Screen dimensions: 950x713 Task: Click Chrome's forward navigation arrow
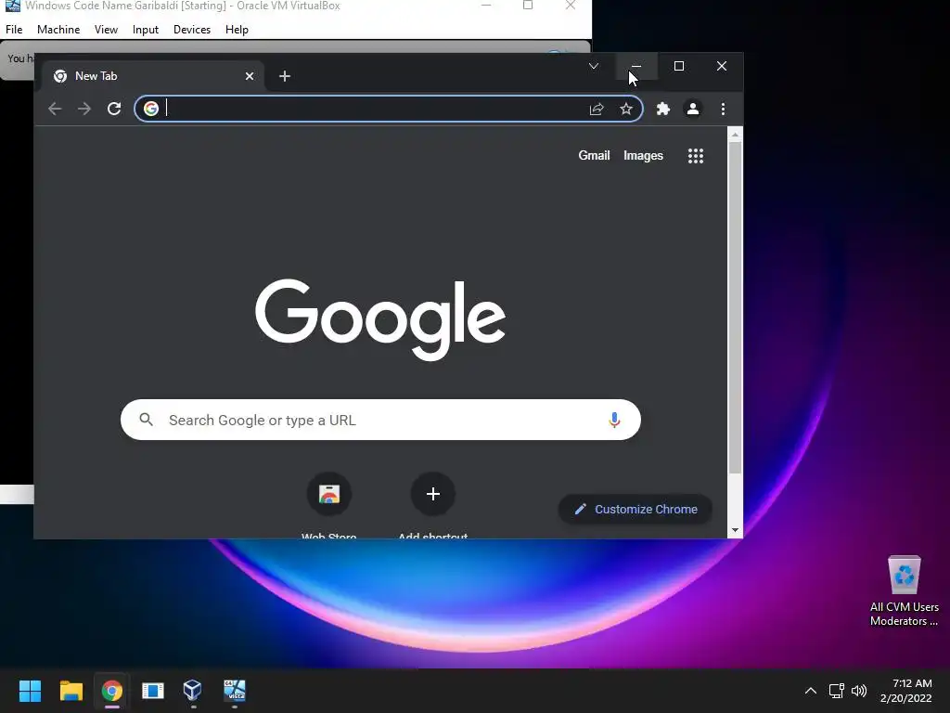click(84, 110)
